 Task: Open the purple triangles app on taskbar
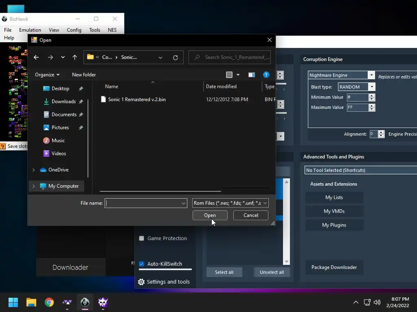[x=67, y=302]
